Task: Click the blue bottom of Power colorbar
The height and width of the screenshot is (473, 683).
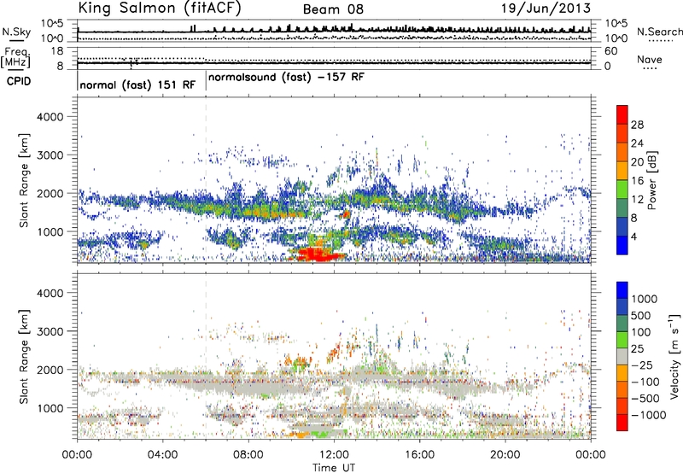Action: point(622,245)
